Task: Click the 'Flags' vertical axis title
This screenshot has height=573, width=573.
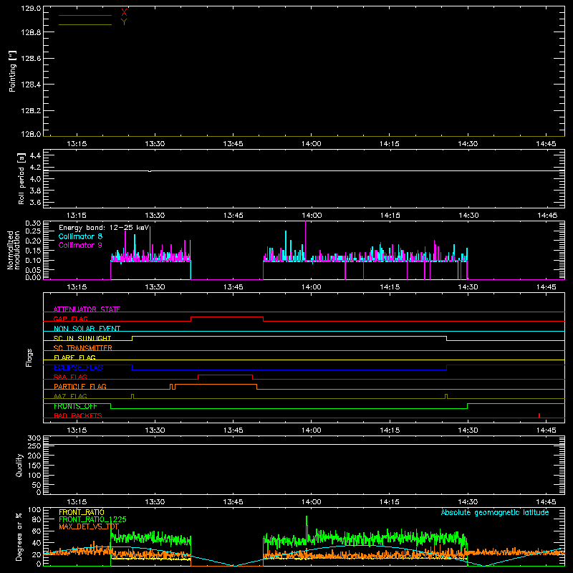Action: click(x=29, y=357)
